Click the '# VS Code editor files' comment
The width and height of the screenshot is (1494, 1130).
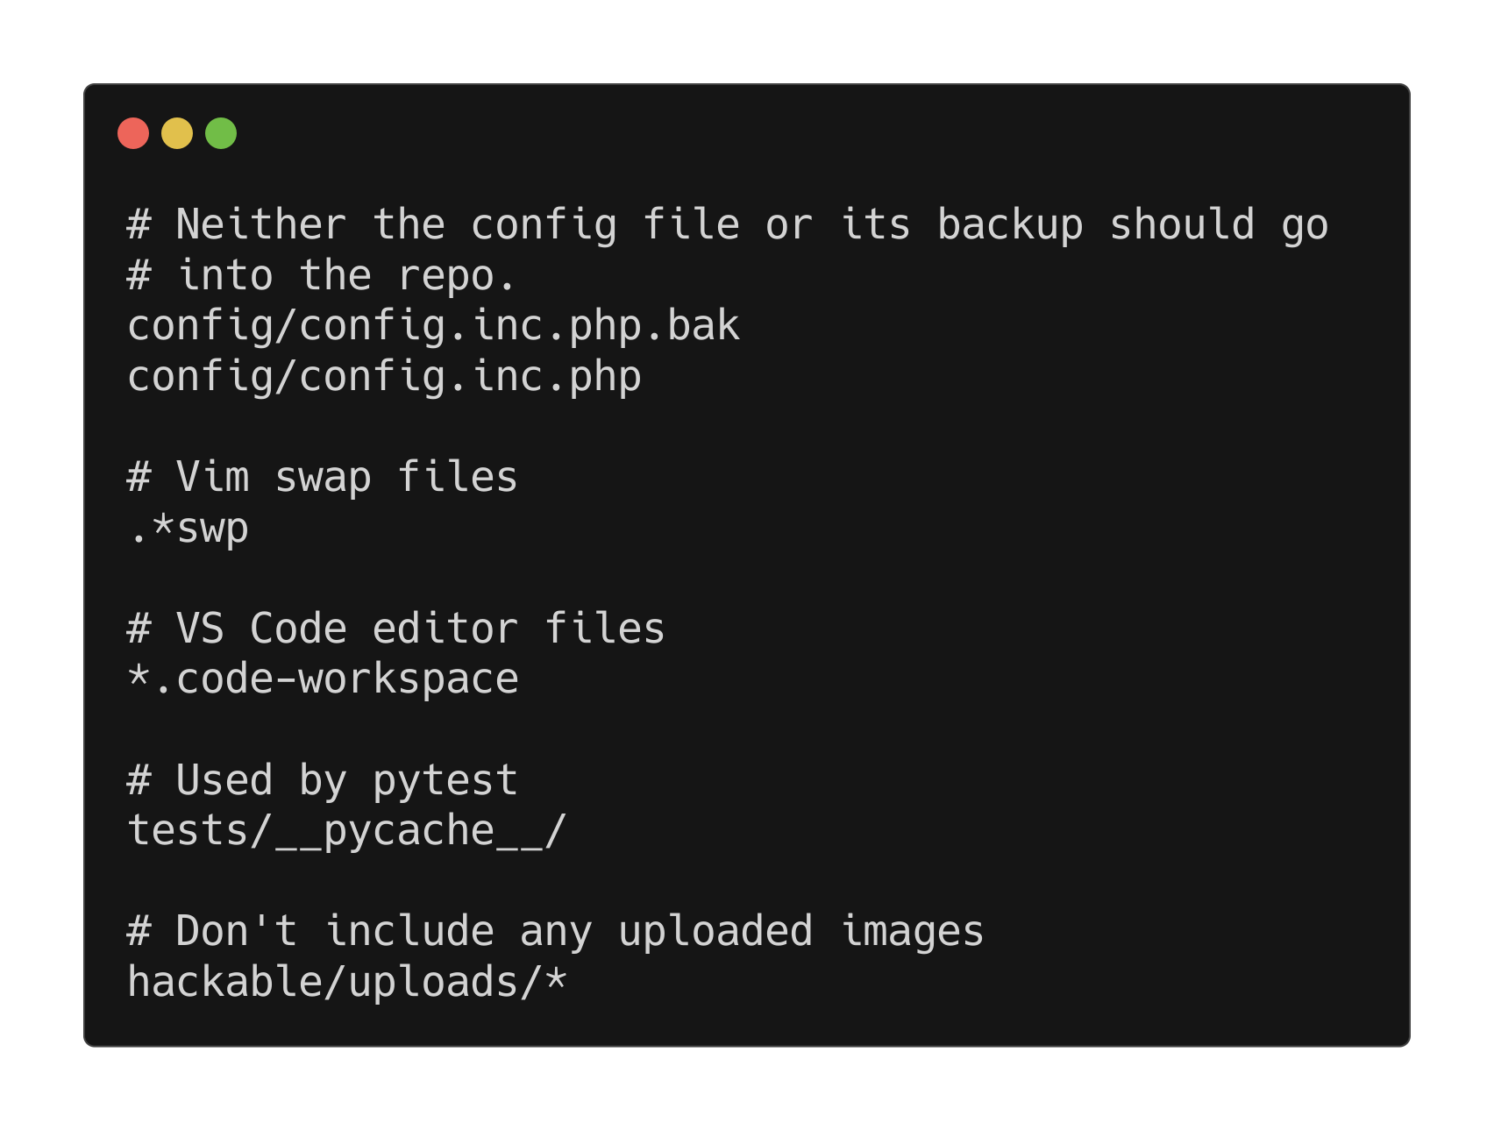click(396, 629)
